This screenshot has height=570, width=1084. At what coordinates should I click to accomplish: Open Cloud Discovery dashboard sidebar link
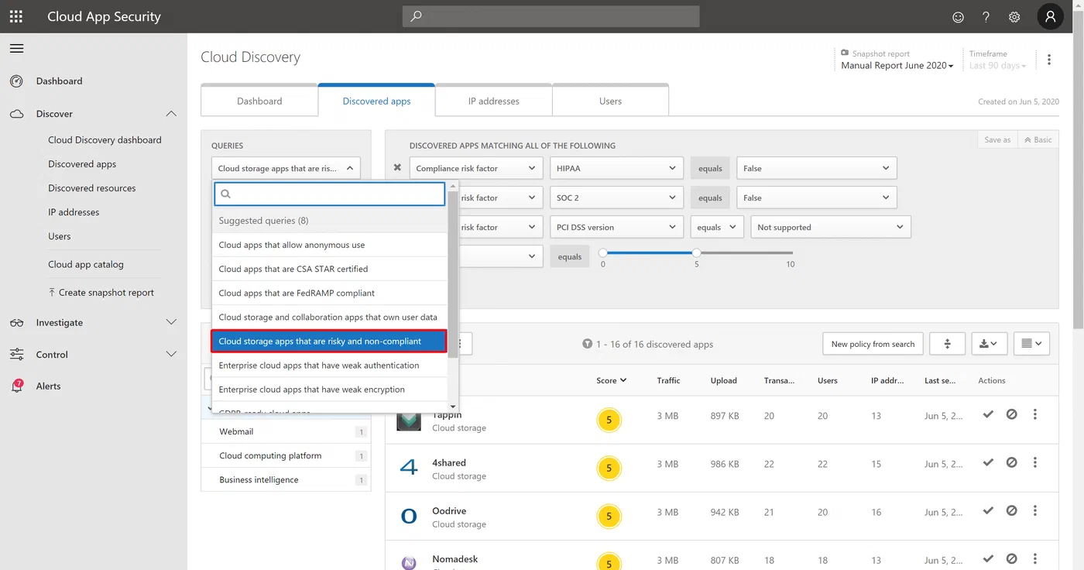tap(105, 140)
